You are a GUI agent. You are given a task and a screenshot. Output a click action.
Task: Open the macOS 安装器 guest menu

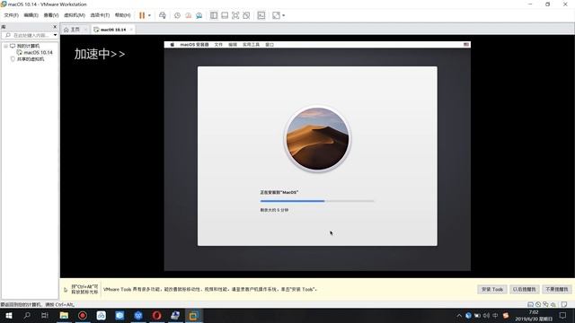(194, 44)
